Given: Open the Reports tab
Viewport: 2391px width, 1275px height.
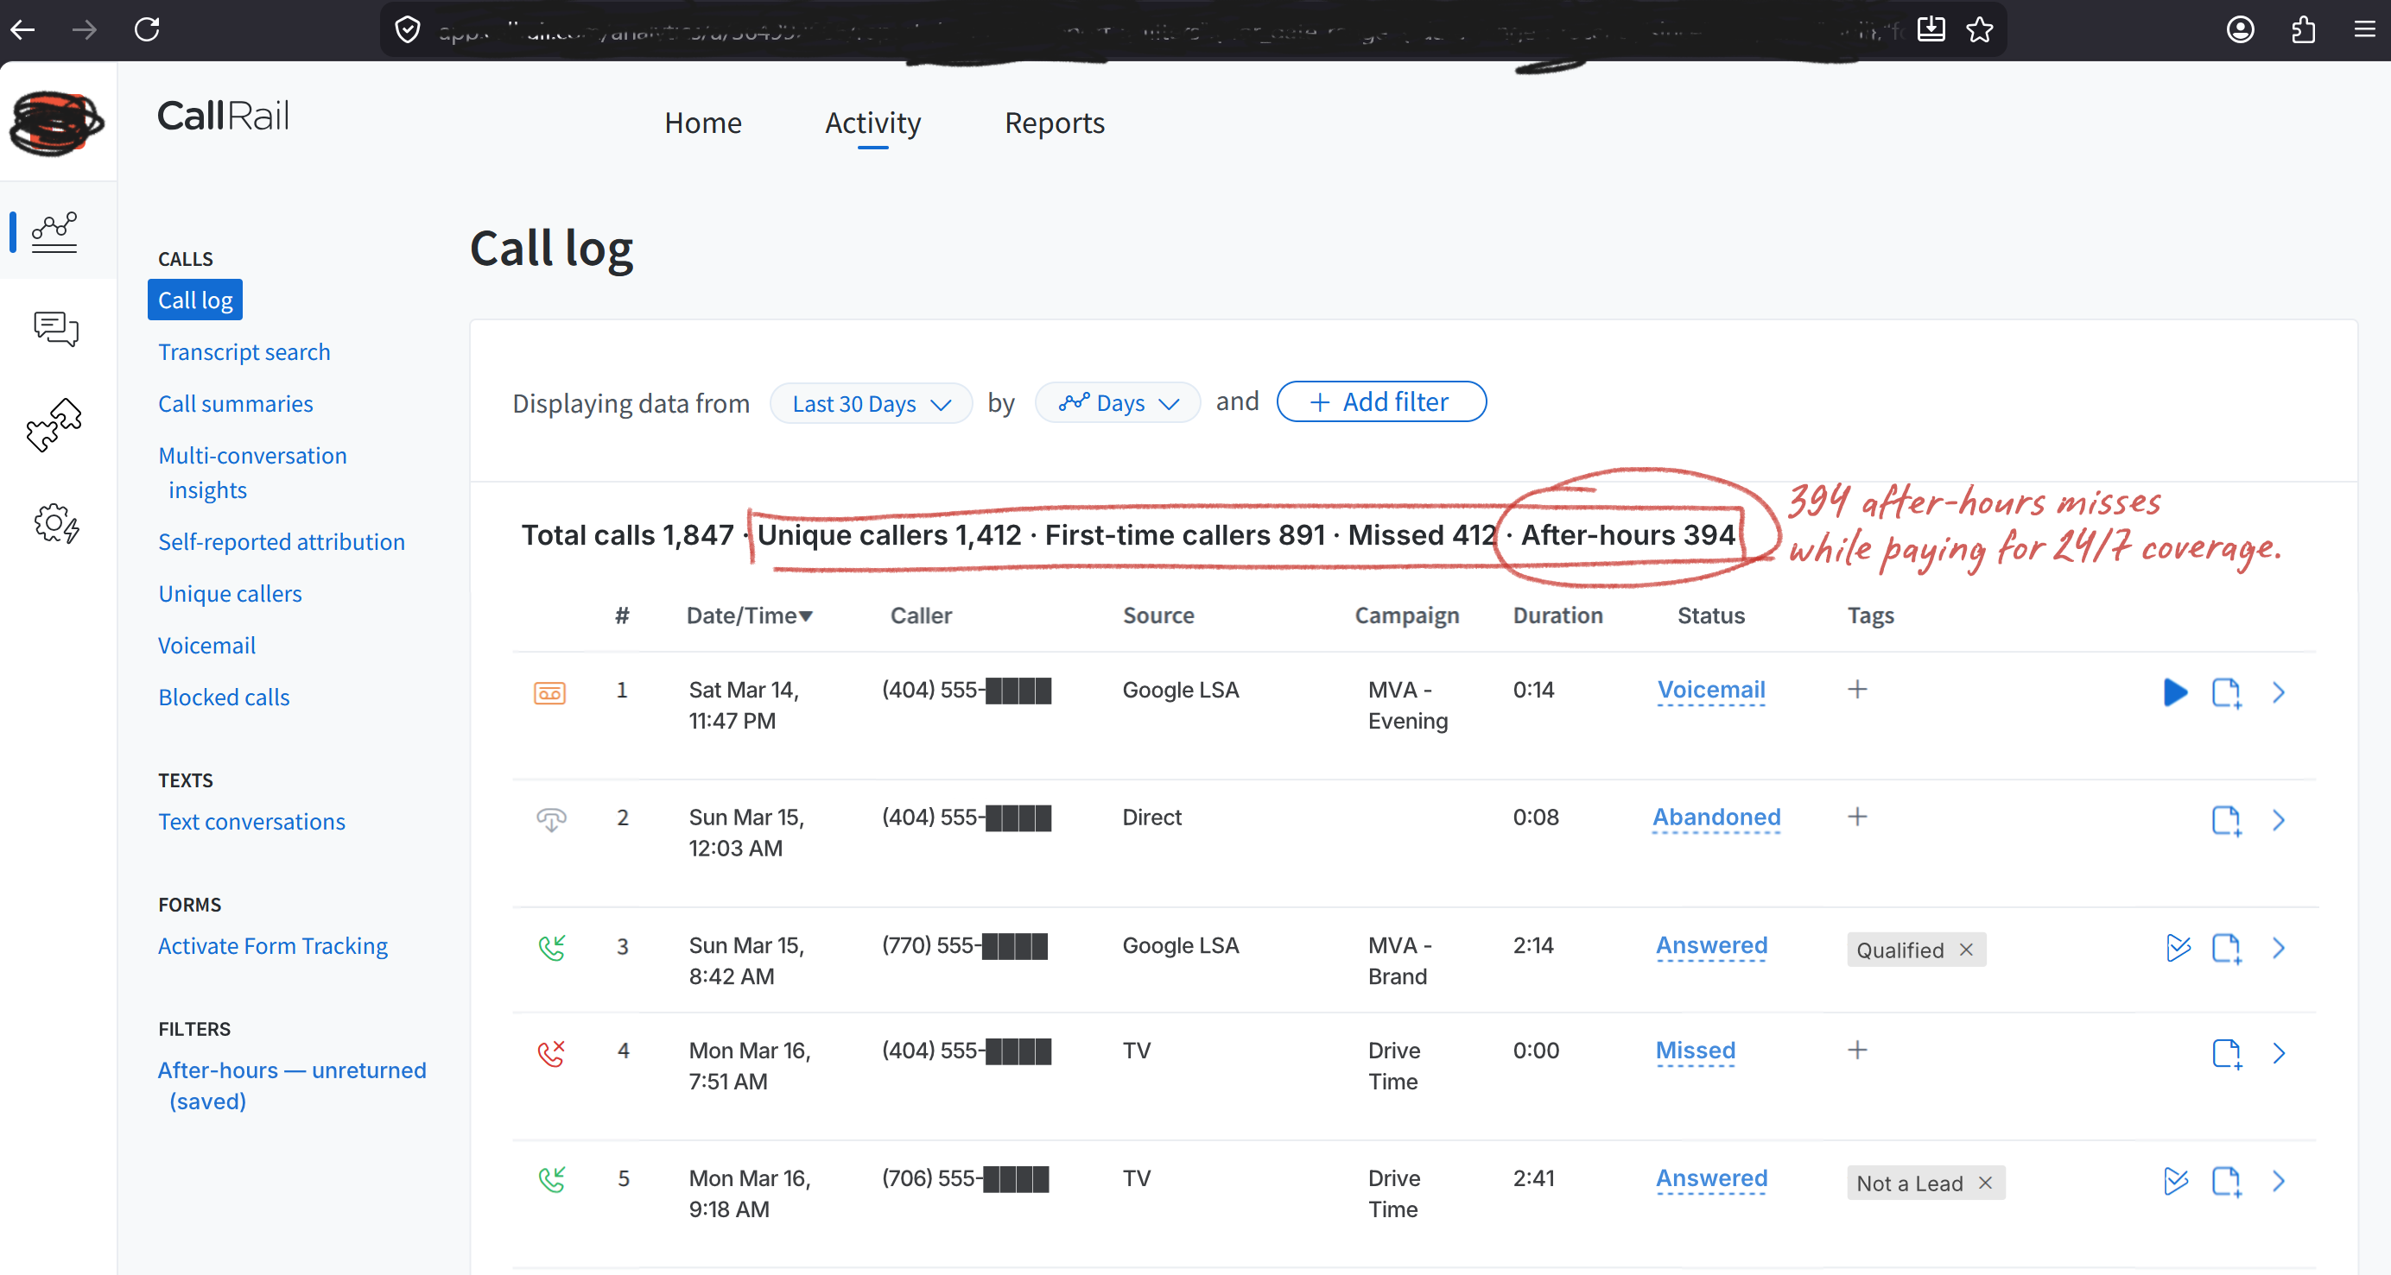Looking at the screenshot, I should pos(1055,123).
